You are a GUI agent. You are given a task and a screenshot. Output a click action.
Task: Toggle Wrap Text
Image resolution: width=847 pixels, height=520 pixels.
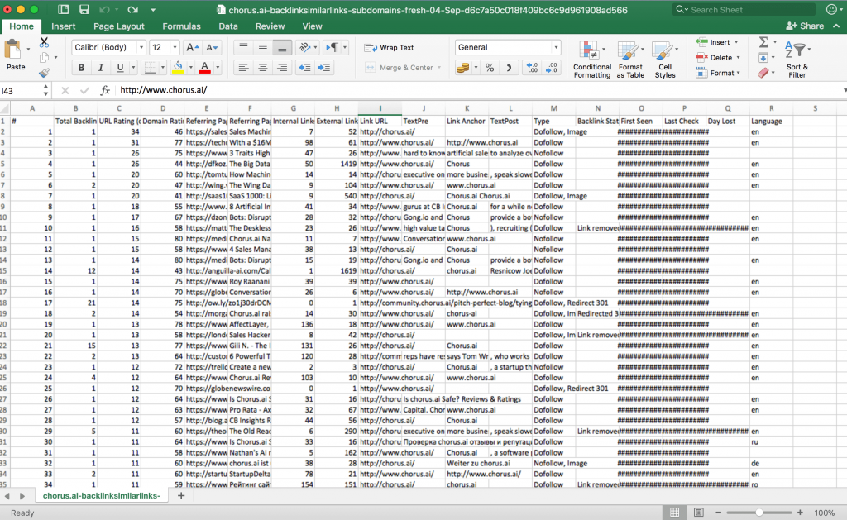390,48
